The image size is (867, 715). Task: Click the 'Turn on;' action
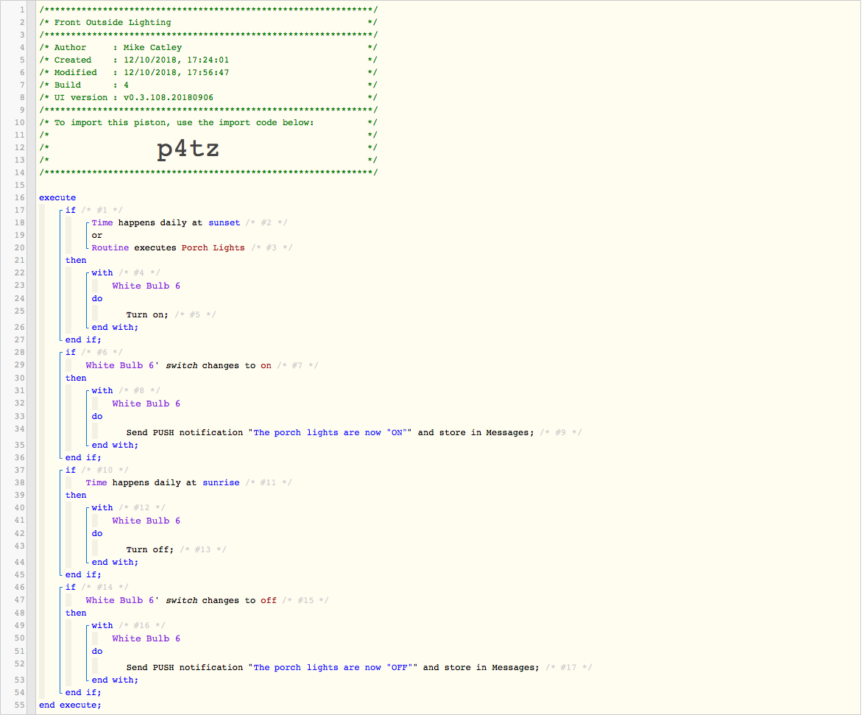point(147,314)
